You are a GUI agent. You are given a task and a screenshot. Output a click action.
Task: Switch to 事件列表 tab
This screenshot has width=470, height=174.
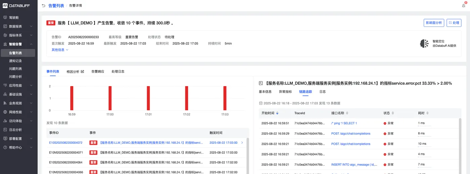53,72
